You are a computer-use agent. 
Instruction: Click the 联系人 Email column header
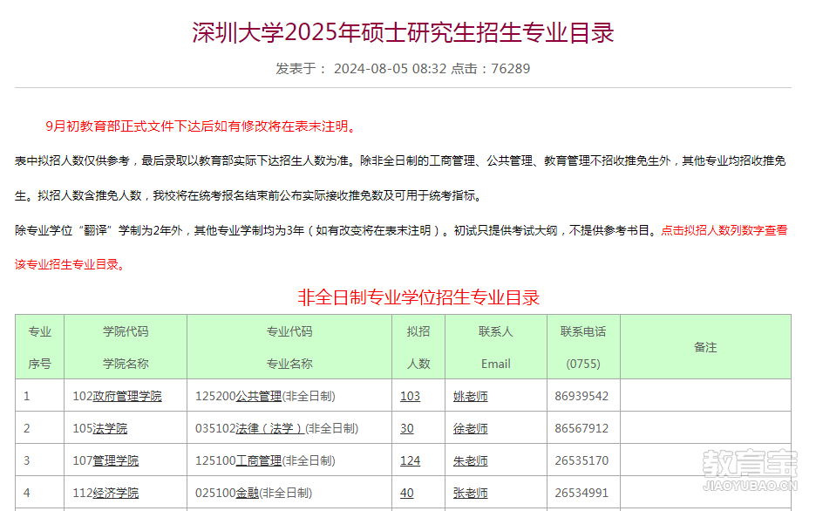[x=496, y=347]
